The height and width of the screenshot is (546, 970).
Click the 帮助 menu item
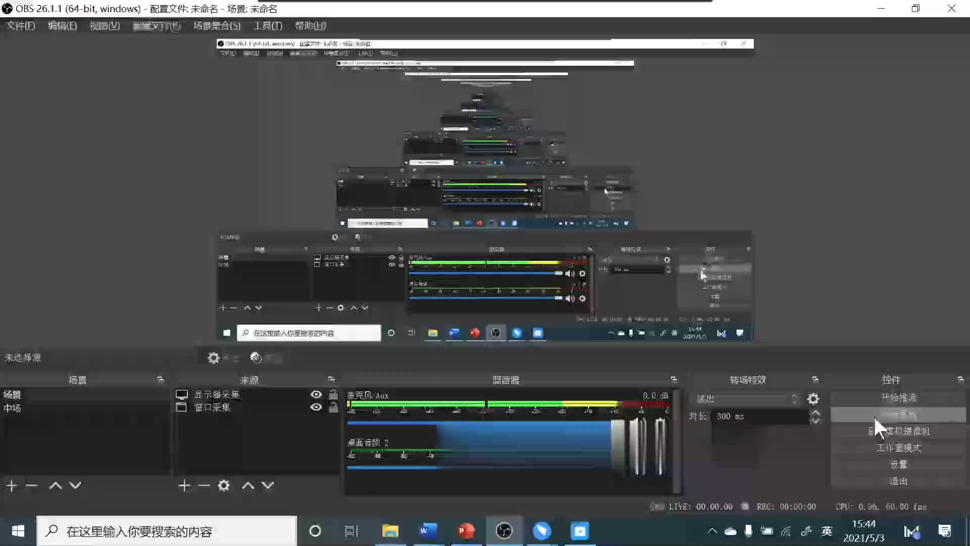[311, 25]
